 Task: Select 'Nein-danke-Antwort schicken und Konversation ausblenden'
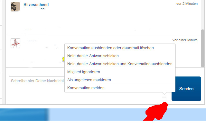(x=120, y=64)
